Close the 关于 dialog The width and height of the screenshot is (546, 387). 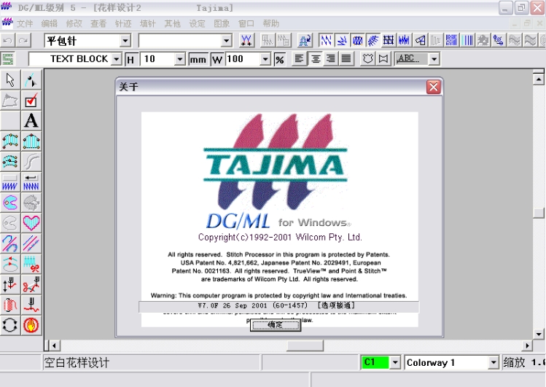[434, 87]
